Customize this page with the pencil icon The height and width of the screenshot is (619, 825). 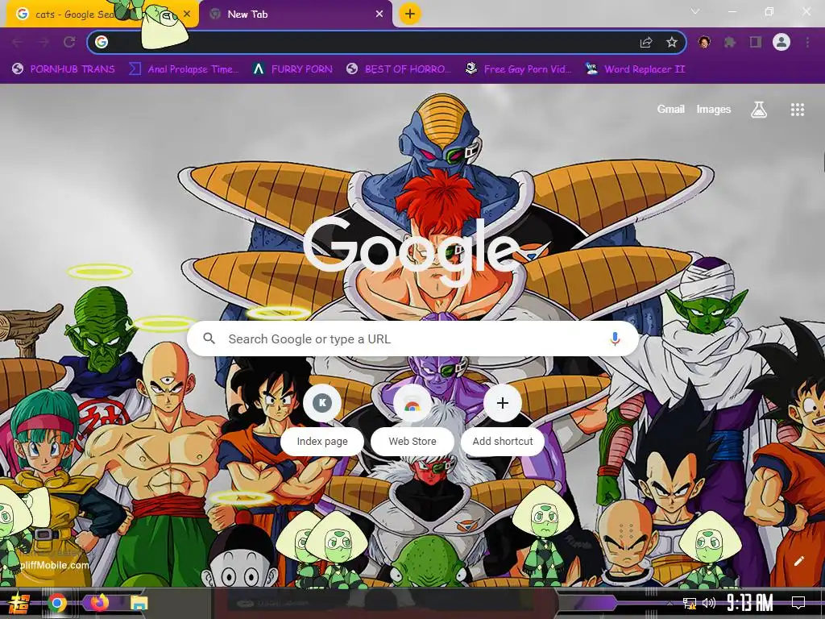pos(798,561)
